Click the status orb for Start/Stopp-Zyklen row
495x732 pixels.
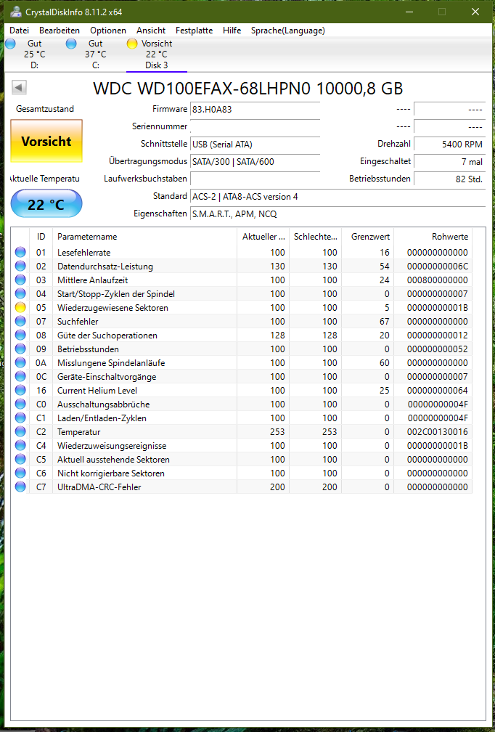[20, 293]
